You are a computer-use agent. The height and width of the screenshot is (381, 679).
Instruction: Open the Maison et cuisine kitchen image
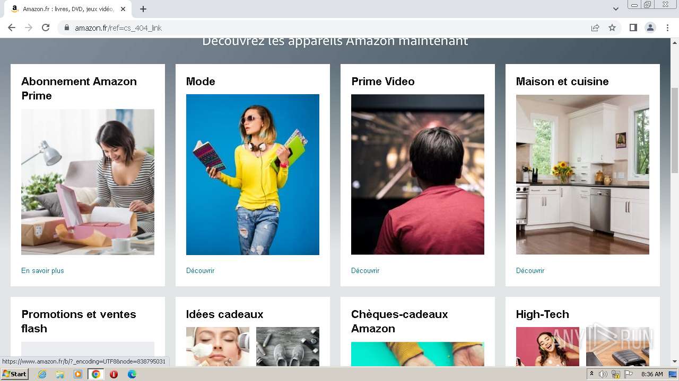[582, 175]
